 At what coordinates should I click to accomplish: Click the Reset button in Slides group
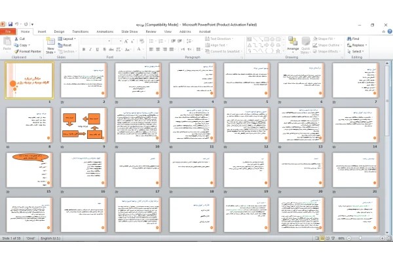tap(65, 45)
